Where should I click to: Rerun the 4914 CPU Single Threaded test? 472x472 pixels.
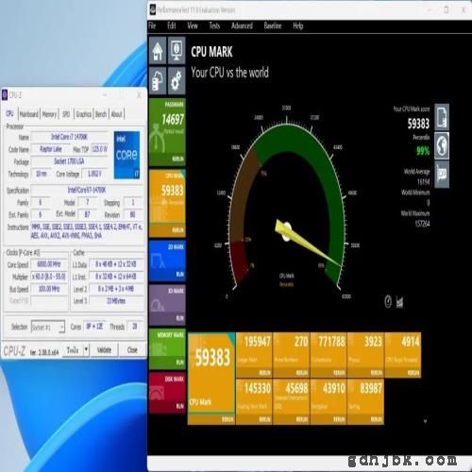[413, 373]
